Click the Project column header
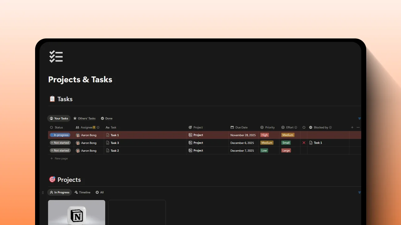 click(196, 127)
